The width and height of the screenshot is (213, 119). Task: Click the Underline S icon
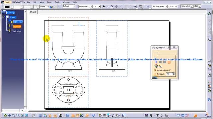point(112,6)
